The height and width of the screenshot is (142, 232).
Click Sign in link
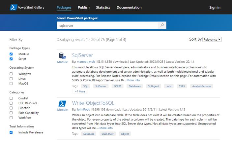[x=215, y=7]
